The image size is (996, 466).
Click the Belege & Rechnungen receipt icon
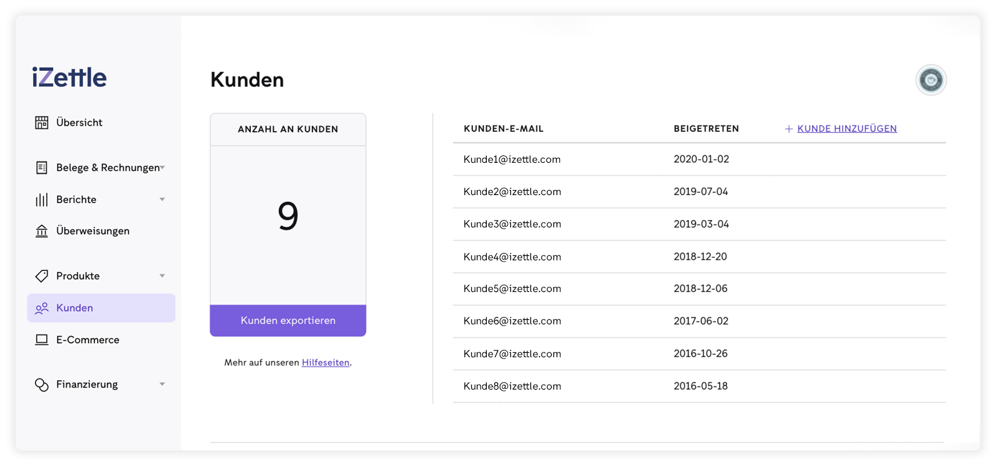[x=42, y=168]
